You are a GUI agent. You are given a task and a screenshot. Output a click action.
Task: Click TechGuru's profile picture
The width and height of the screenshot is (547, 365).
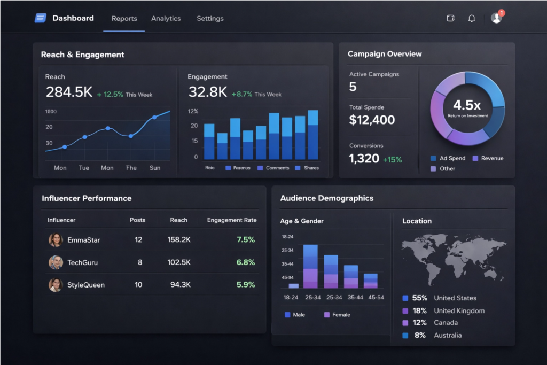[x=56, y=262]
